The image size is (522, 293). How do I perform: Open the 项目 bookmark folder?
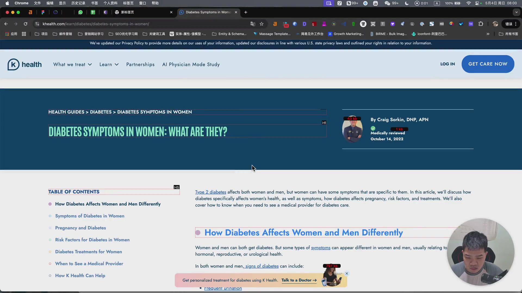click(x=41, y=34)
